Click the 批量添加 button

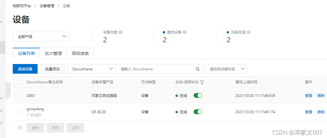coord(52,69)
